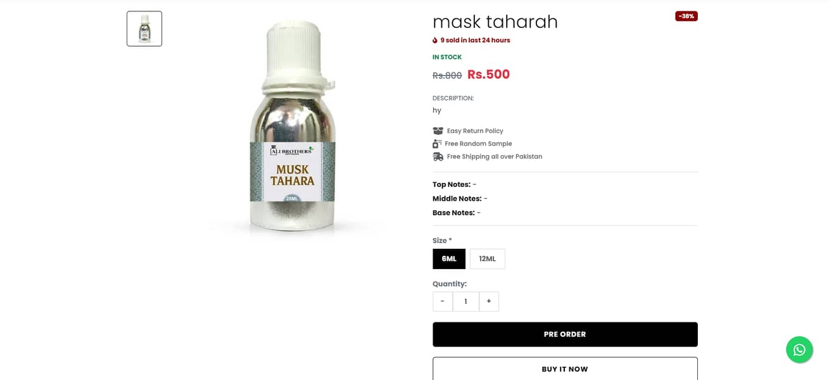Select the 12ML size option

pos(488,259)
